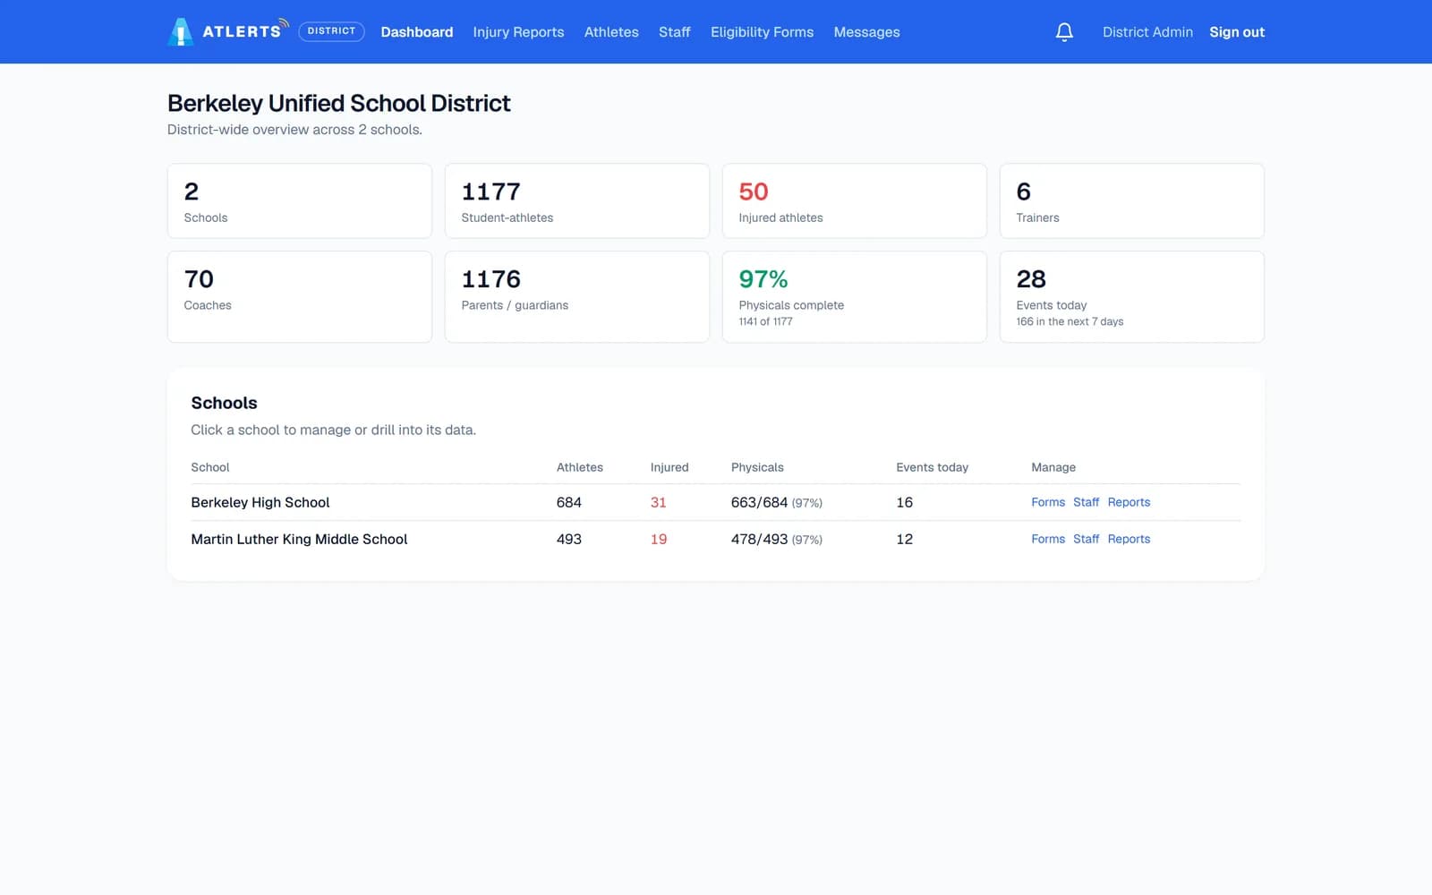This screenshot has height=895, width=1432.
Task: Open the 1176 Parents / guardians card
Action: coord(577,296)
